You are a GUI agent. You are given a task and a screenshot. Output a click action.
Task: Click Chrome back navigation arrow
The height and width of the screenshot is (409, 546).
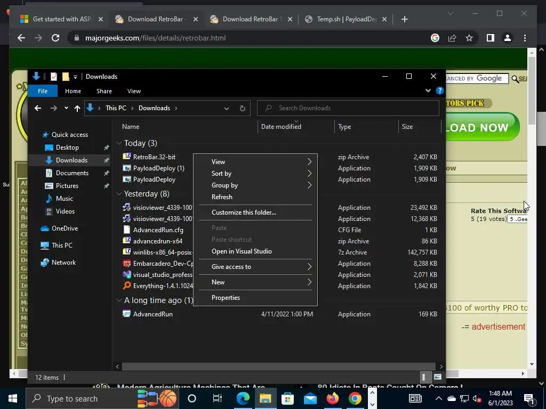[21, 38]
